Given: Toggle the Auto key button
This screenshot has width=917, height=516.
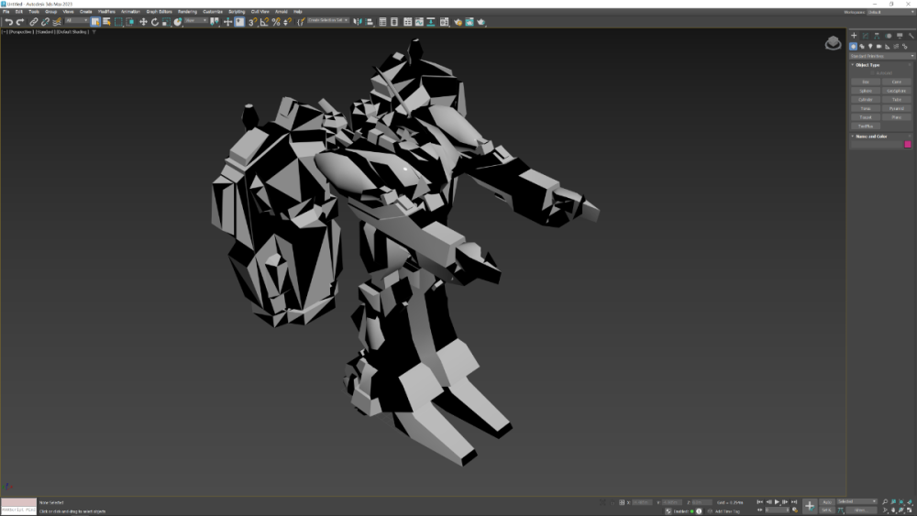Looking at the screenshot, I should 827,502.
